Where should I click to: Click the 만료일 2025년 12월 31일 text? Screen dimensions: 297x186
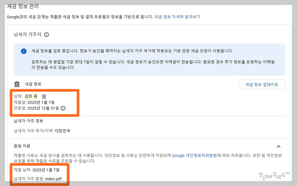[x=36, y=108]
